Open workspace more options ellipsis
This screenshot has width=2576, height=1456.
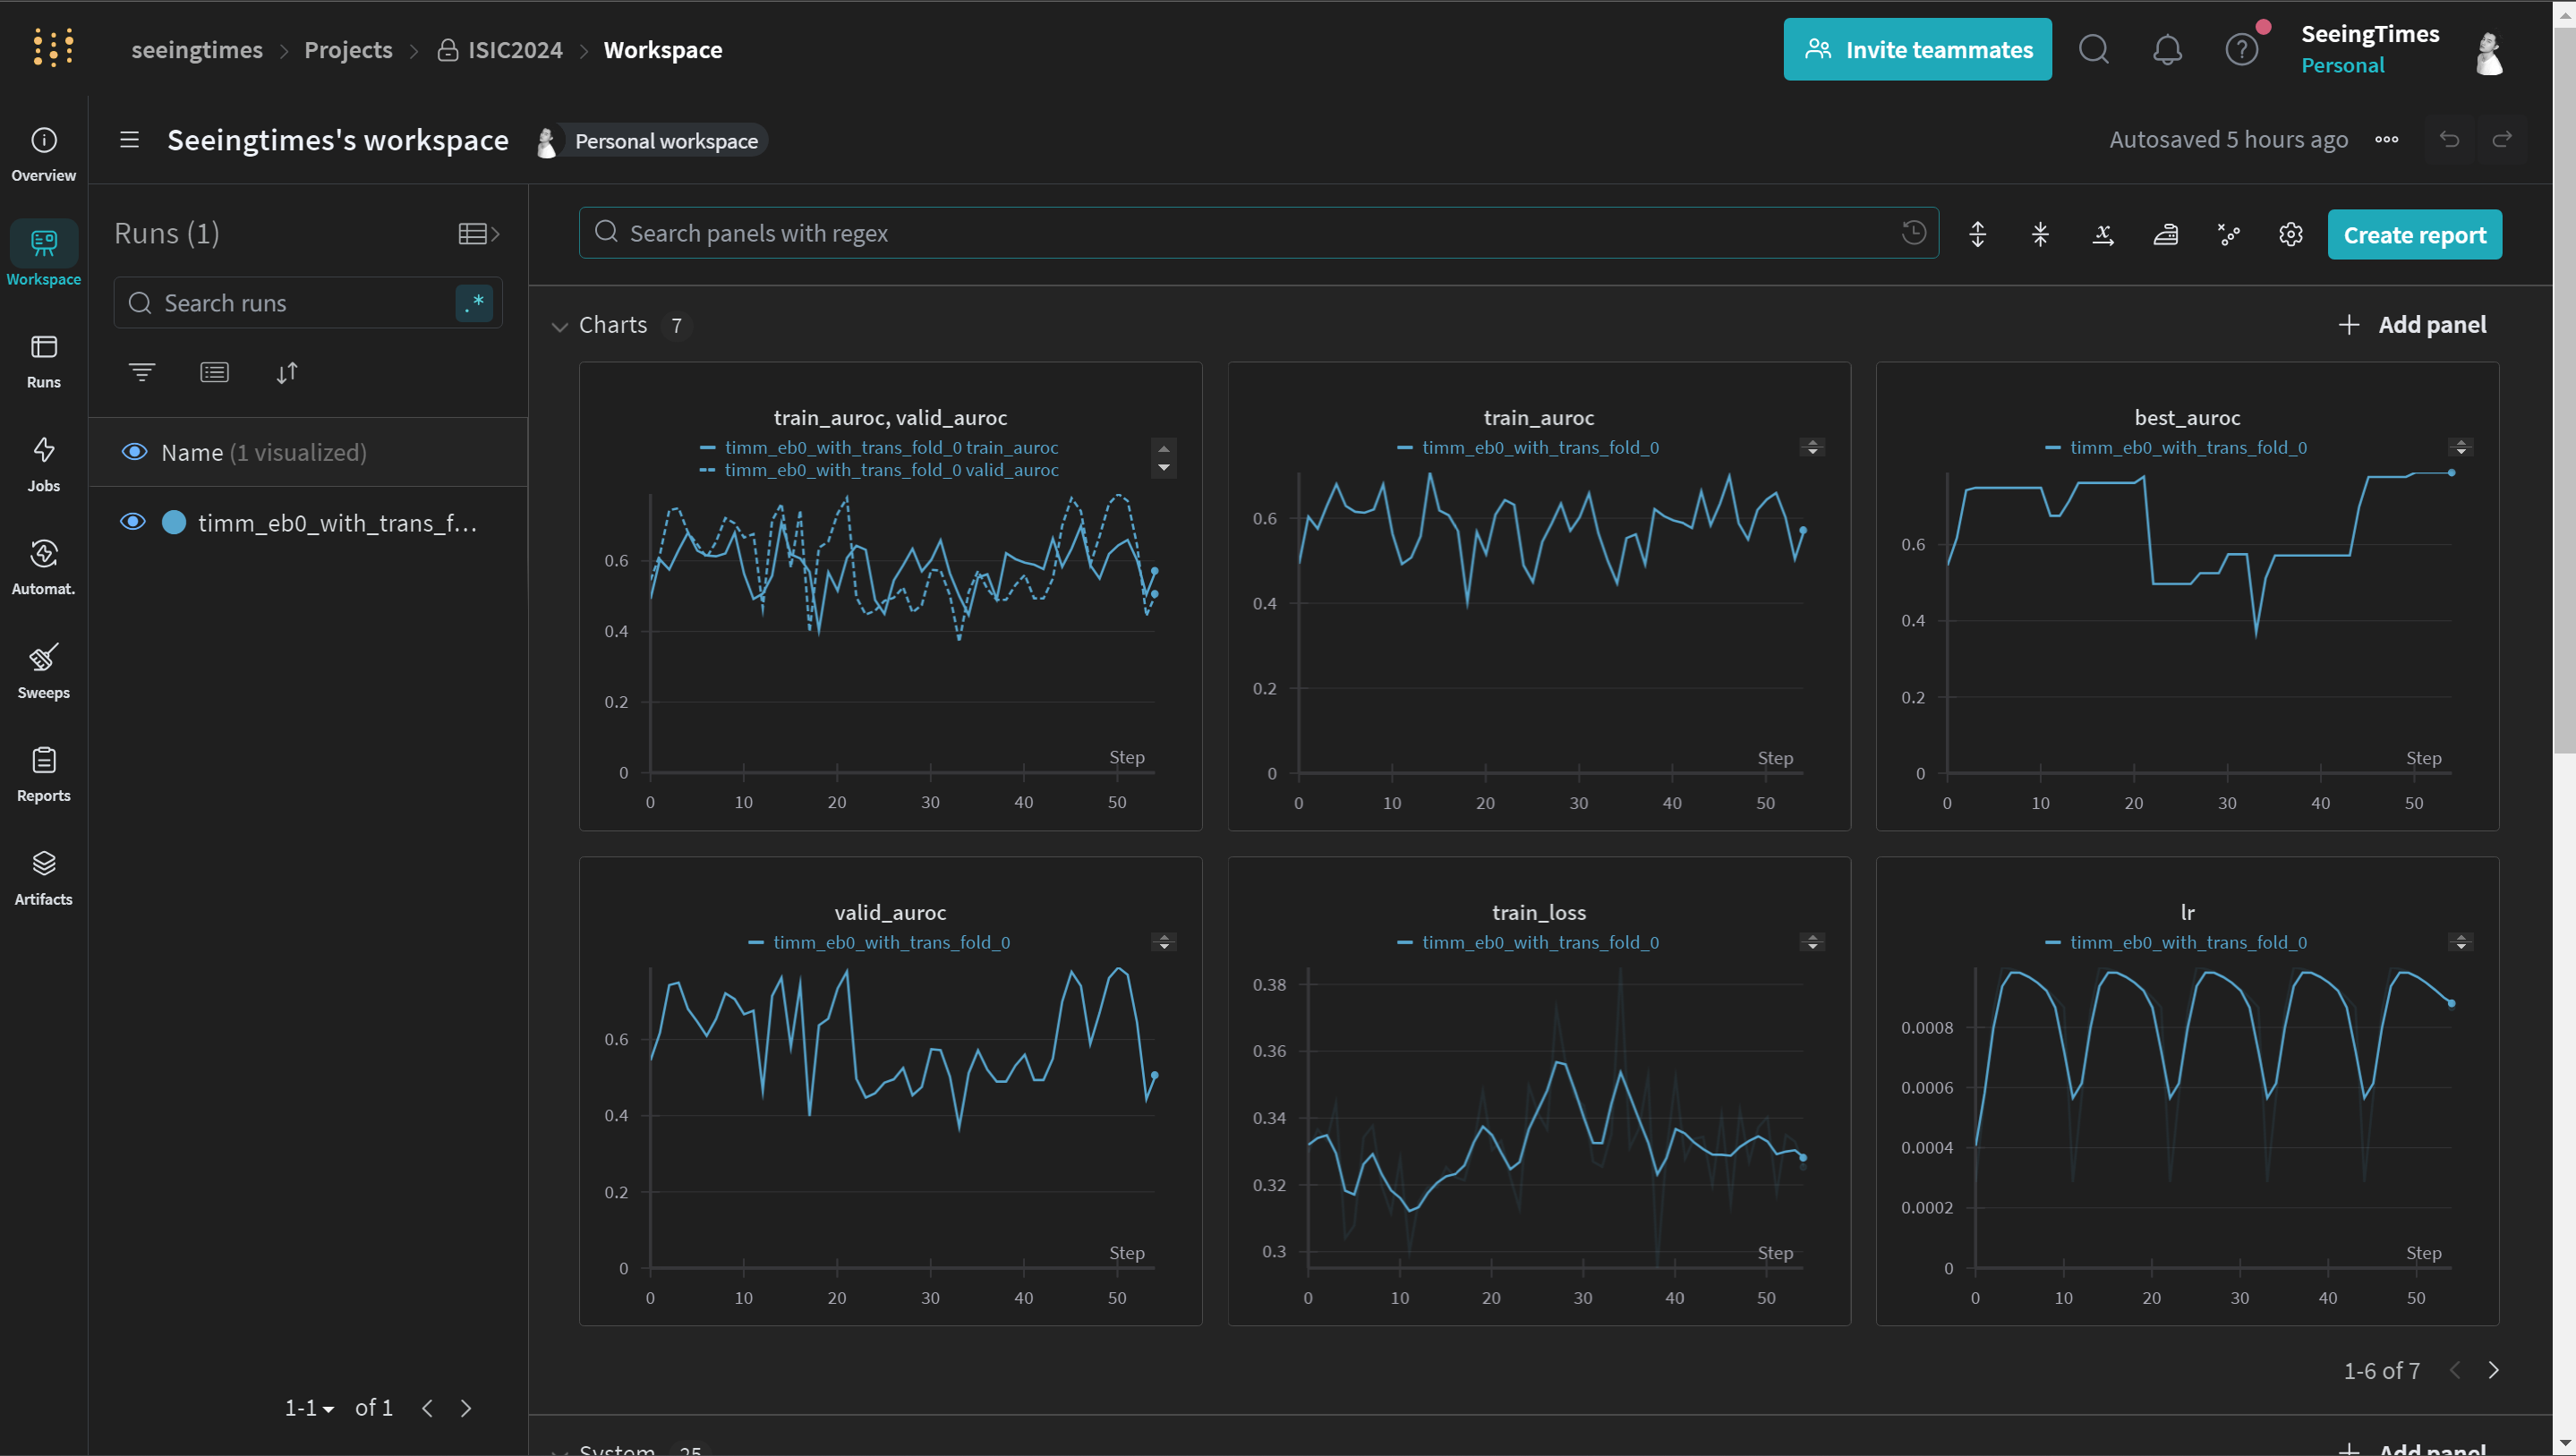pos(2387,139)
